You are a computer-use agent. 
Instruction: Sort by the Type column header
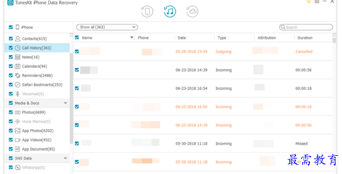tap(222, 38)
